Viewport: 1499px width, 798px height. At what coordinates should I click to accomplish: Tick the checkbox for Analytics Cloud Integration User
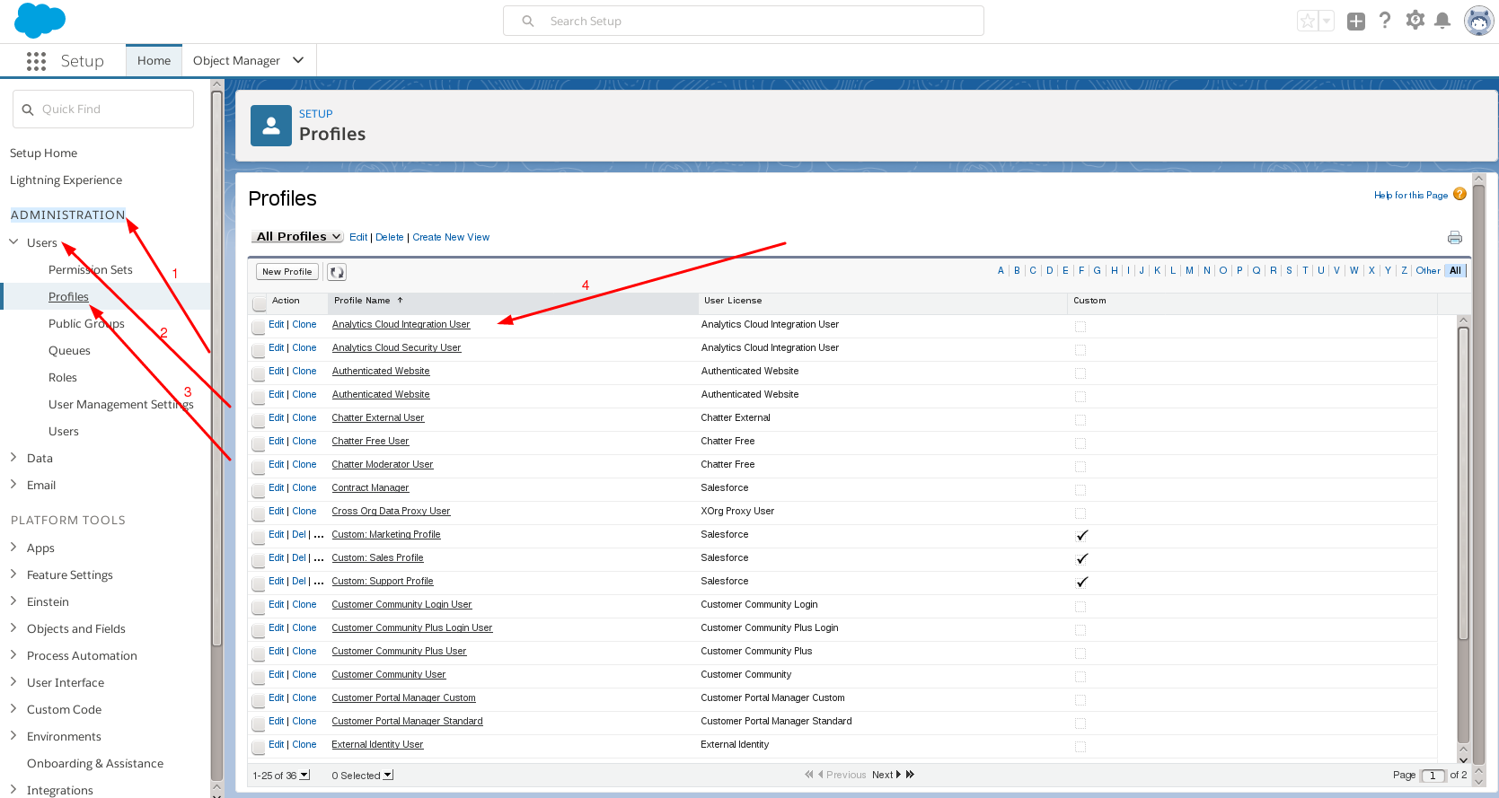pyautogui.click(x=259, y=326)
